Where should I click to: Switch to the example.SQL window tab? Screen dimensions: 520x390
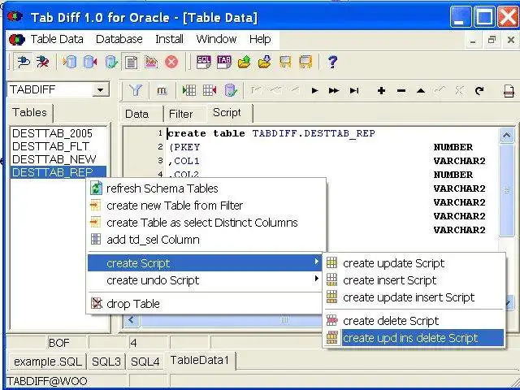pyautogui.click(x=48, y=362)
